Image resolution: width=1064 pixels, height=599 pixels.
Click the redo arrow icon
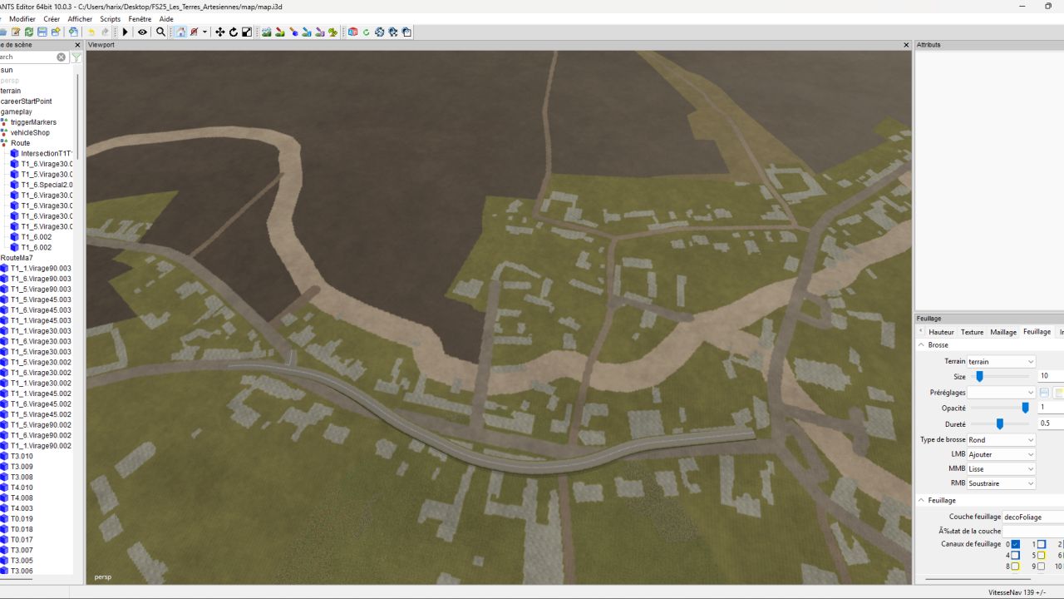pyautogui.click(x=105, y=32)
